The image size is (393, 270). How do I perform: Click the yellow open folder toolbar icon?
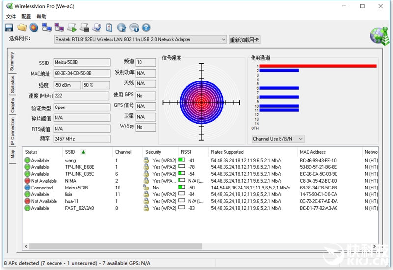(22, 27)
